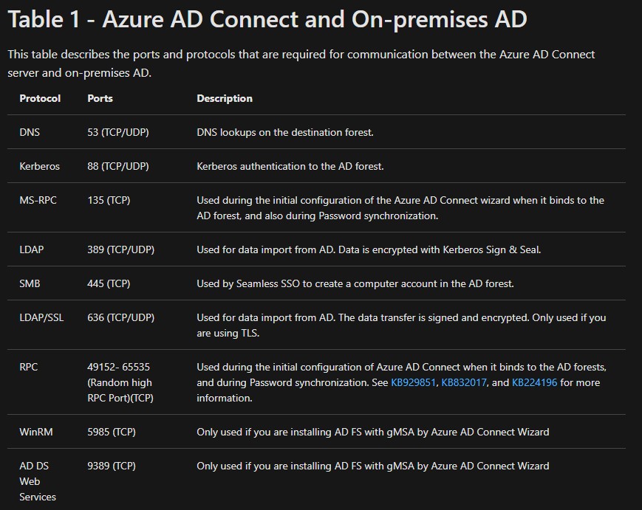Viewport: 642px width, 510px height.
Task: Click the Kerberos protocol cell
Action: point(39,167)
